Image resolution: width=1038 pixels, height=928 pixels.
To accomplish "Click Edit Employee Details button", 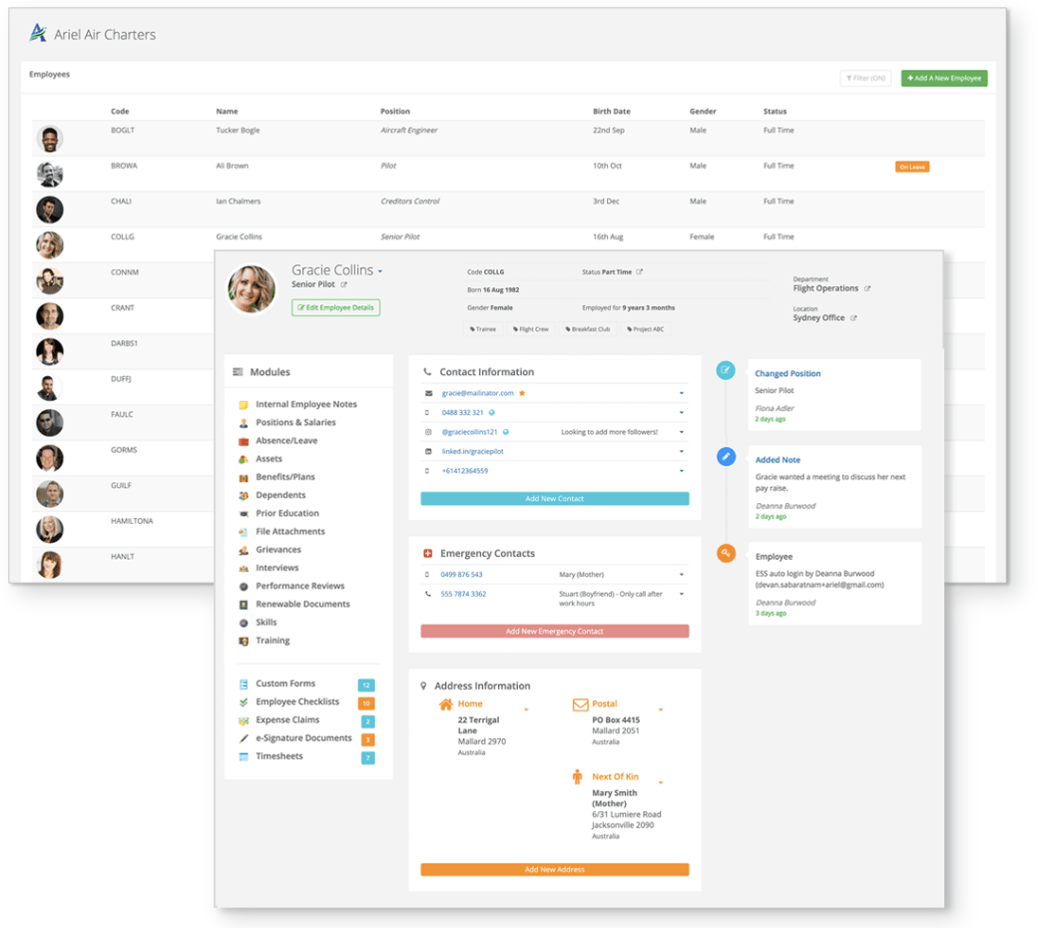I will tap(335, 307).
